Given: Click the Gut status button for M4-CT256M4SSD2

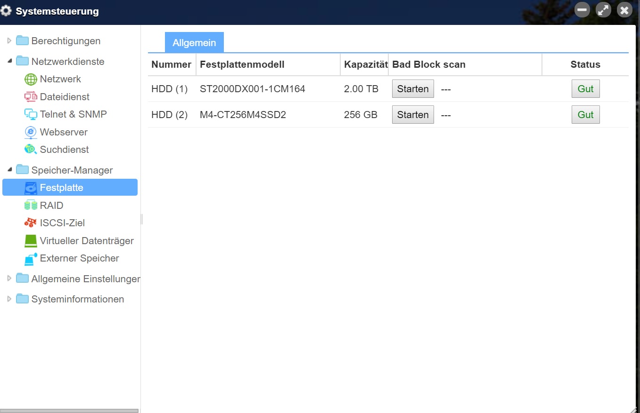Looking at the screenshot, I should [585, 115].
